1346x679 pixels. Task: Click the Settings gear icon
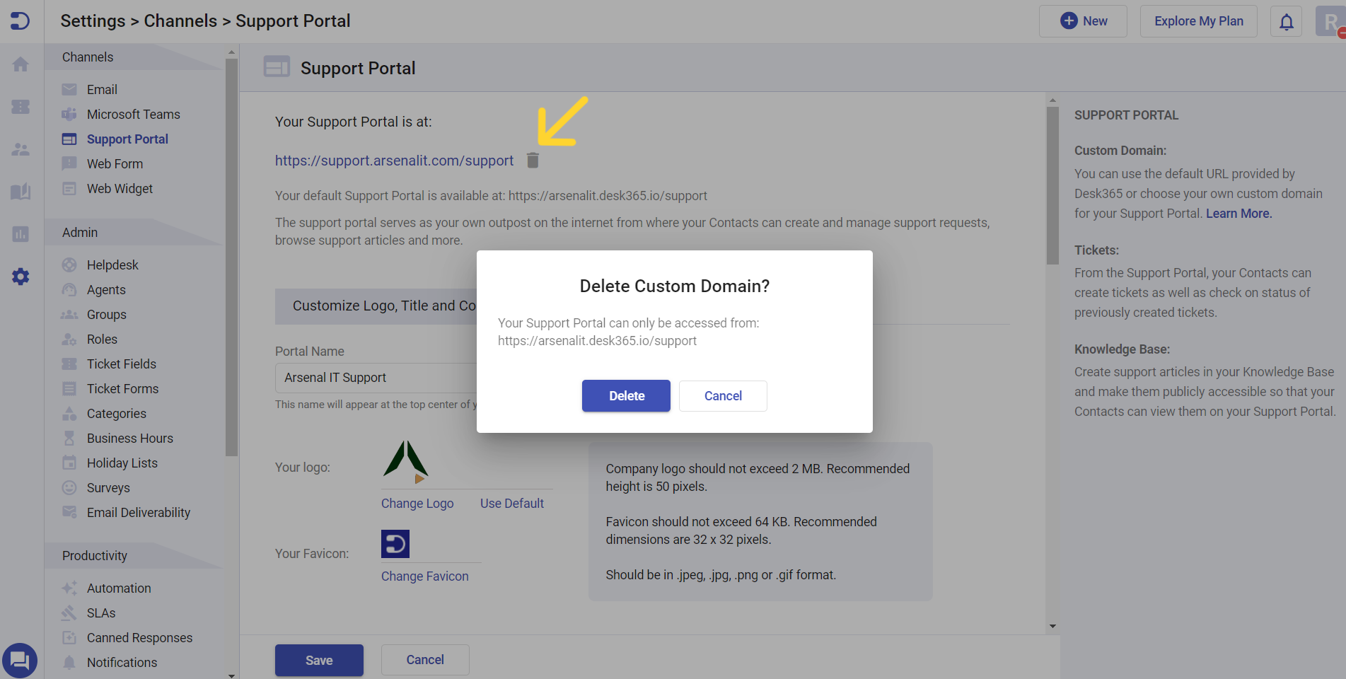[x=21, y=277]
